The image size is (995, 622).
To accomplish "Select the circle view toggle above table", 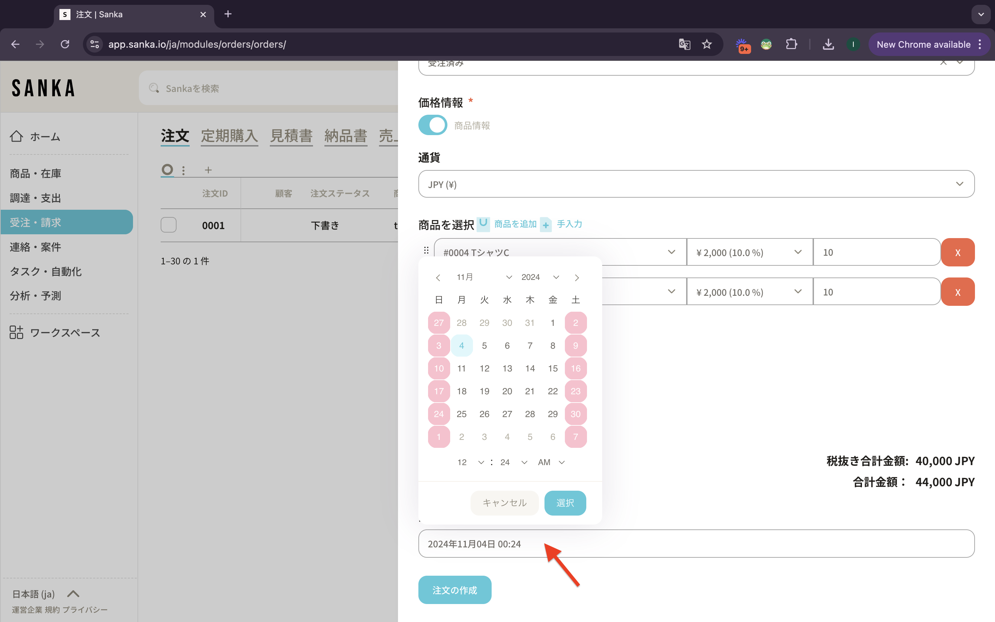I will (167, 169).
